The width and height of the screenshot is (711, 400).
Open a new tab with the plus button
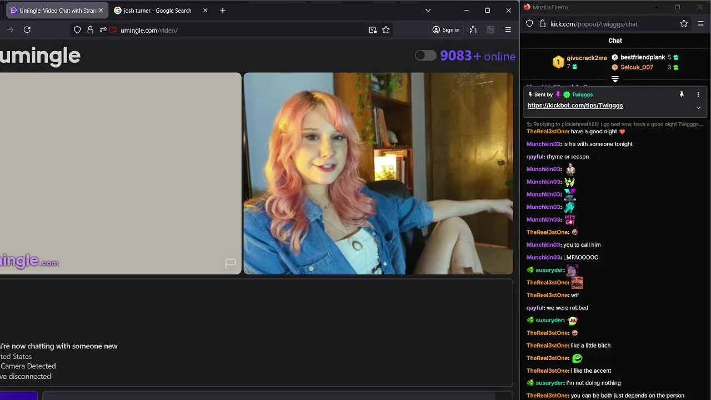coord(223,11)
